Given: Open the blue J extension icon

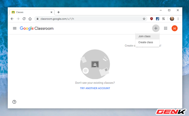Looking at the screenshot, I should click(157, 19).
